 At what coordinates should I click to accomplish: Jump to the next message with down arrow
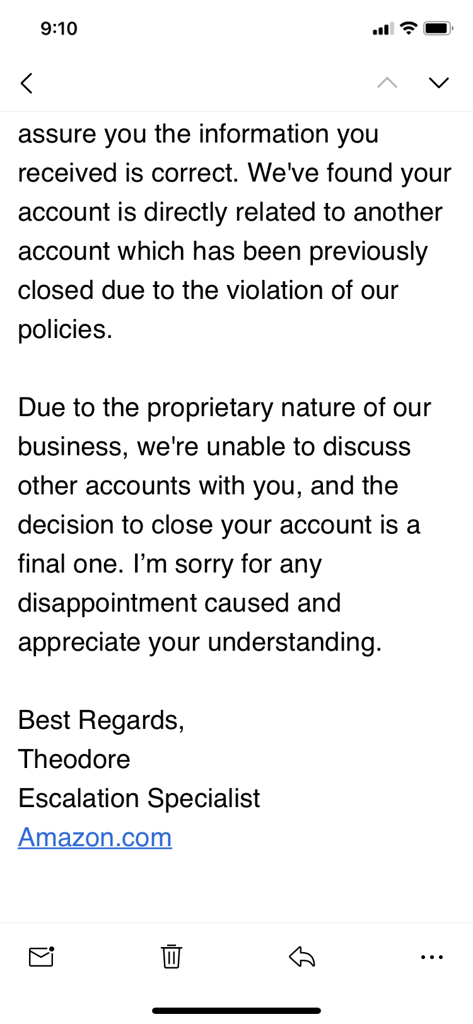click(x=438, y=83)
